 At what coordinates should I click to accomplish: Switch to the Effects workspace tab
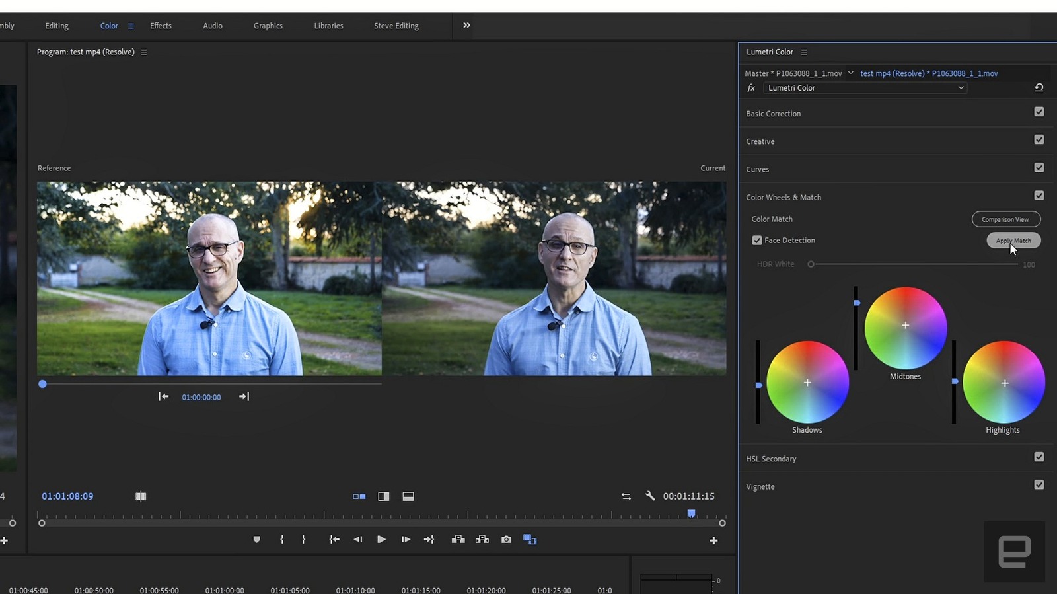[161, 26]
